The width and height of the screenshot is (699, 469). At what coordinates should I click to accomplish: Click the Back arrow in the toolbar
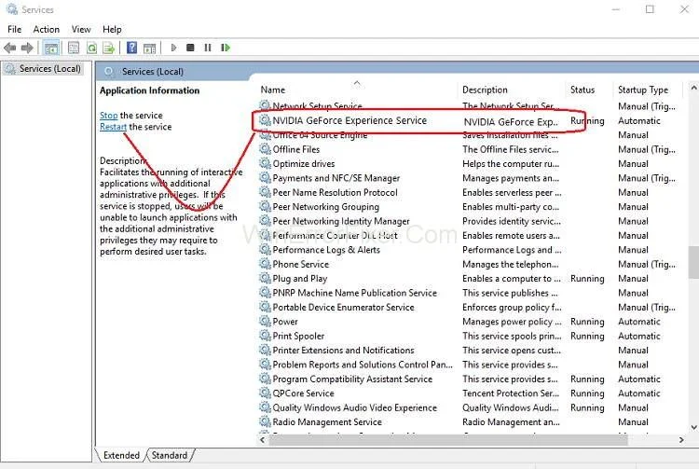[10, 48]
